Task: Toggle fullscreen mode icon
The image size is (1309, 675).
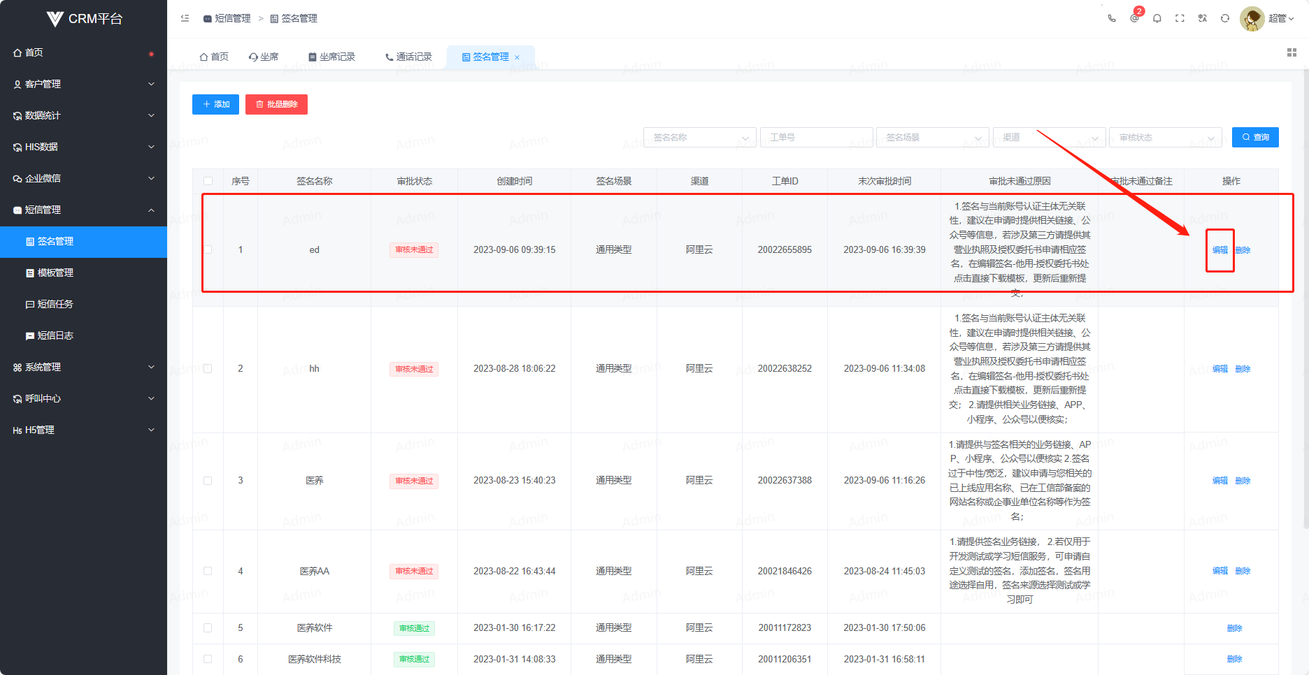Action: (x=1180, y=19)
